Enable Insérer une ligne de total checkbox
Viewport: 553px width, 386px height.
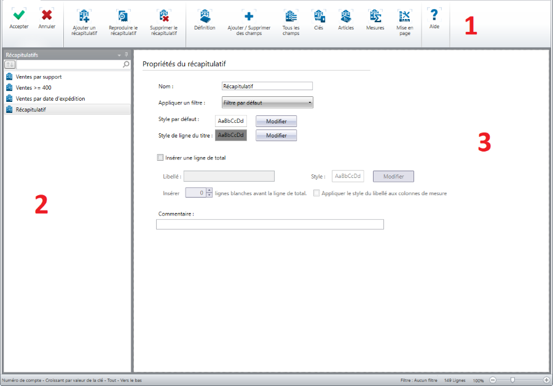point(160,158)
